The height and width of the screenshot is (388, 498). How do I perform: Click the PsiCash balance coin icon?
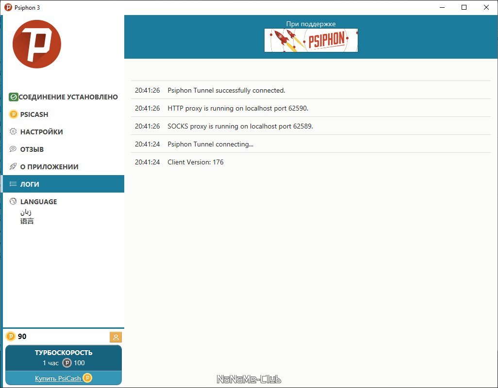tap(11, 336)
